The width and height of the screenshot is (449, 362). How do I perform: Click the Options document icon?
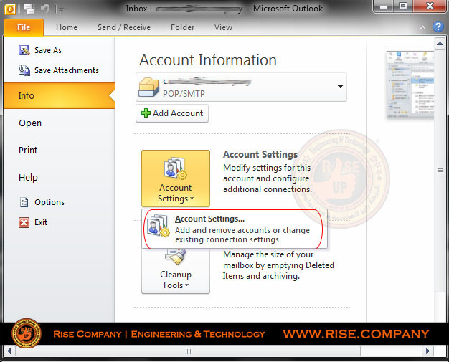pyautogui.click(x=24, y=202)
